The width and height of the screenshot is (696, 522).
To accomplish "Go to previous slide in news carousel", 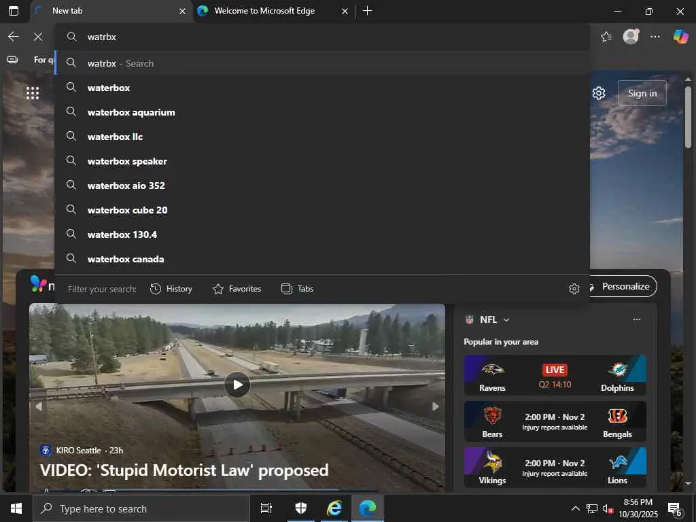I will click(39, 406).
